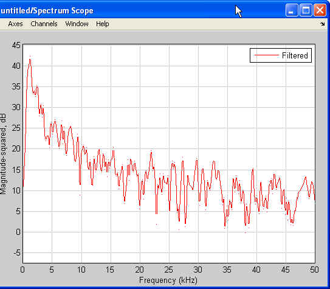Open the Window menu
This screenshot has width=330, height=289.
point(77,24)
